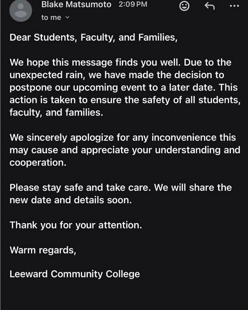Click the sender name Blake Matsumoto
Viewport: 248px width, 310px height.
click(76, 5)
